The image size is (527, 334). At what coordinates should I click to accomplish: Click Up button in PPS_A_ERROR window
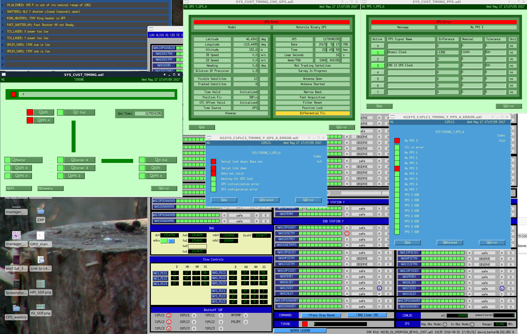408,243
